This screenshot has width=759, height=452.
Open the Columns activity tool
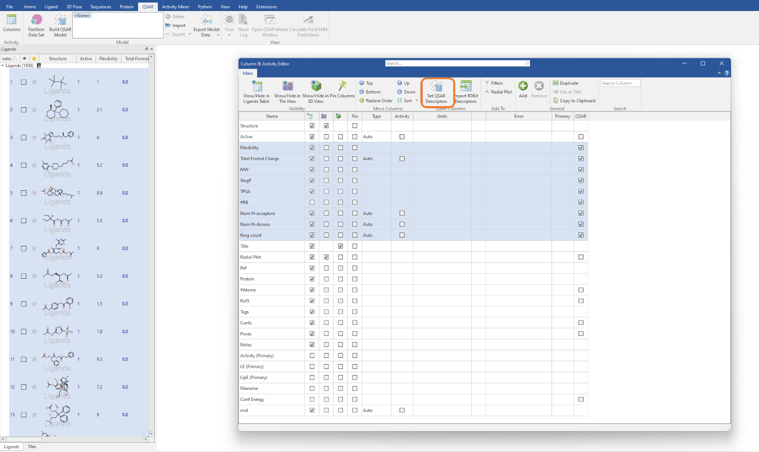tap(11, 24)
